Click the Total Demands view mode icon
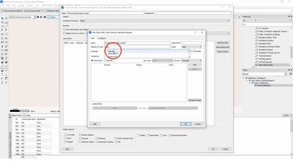 (x=256, y=56)
